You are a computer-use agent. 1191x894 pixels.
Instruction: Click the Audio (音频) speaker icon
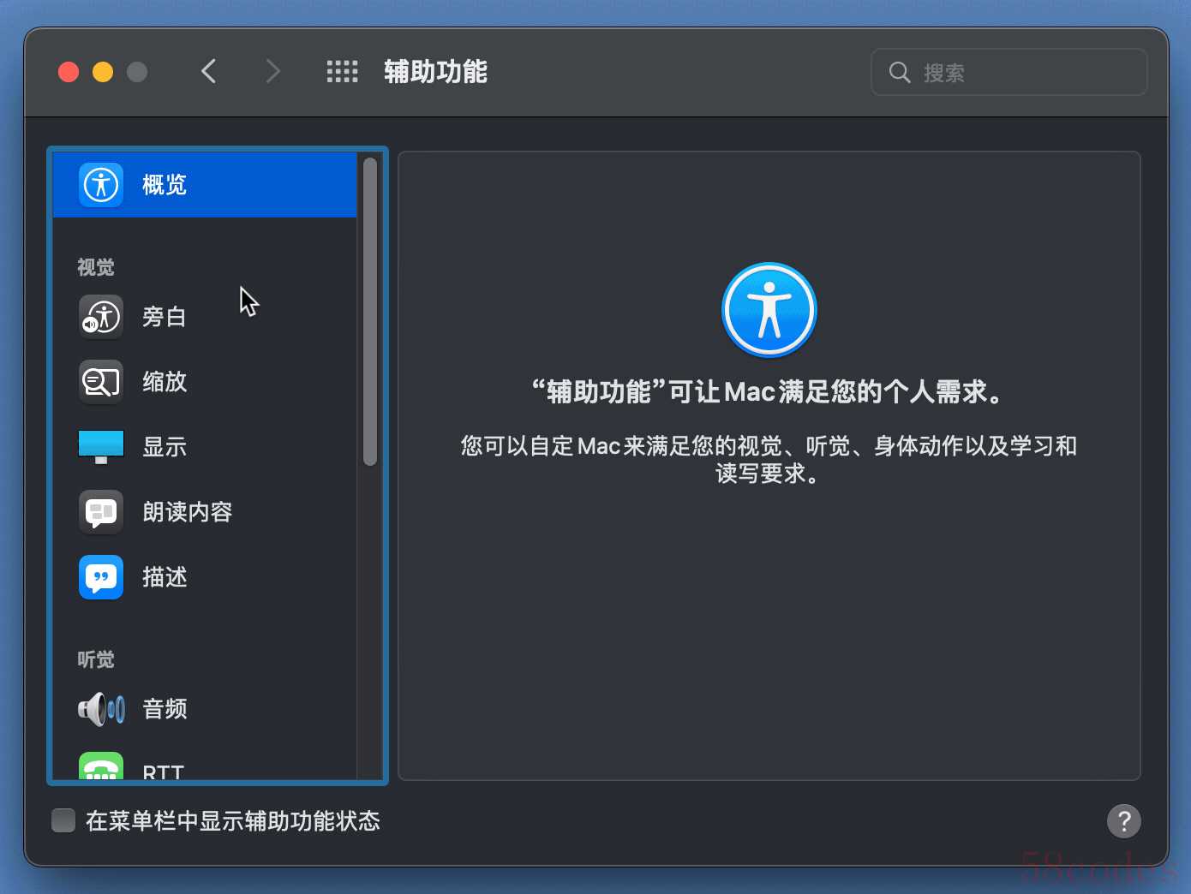101,709
